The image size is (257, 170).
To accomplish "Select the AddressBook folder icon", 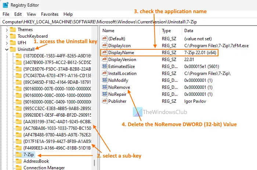I will click(19, 161).
